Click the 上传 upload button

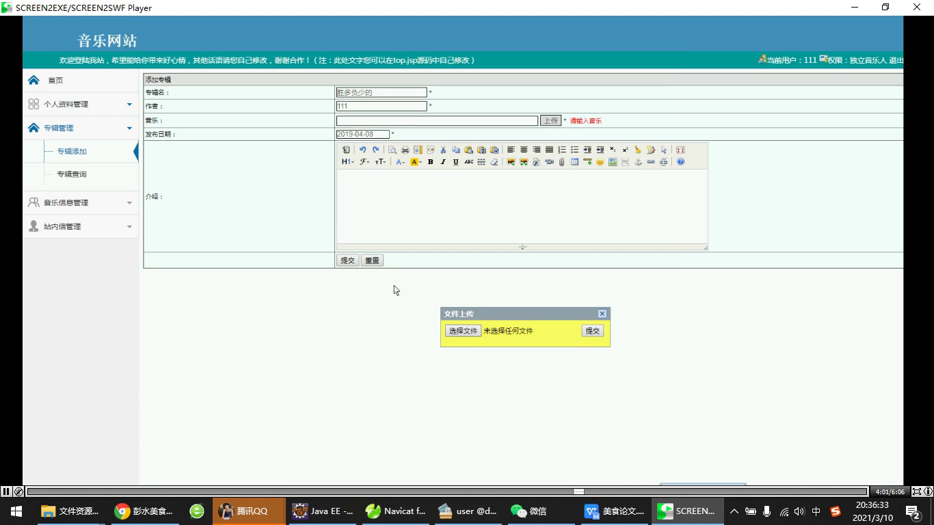(x=550, y=120)
